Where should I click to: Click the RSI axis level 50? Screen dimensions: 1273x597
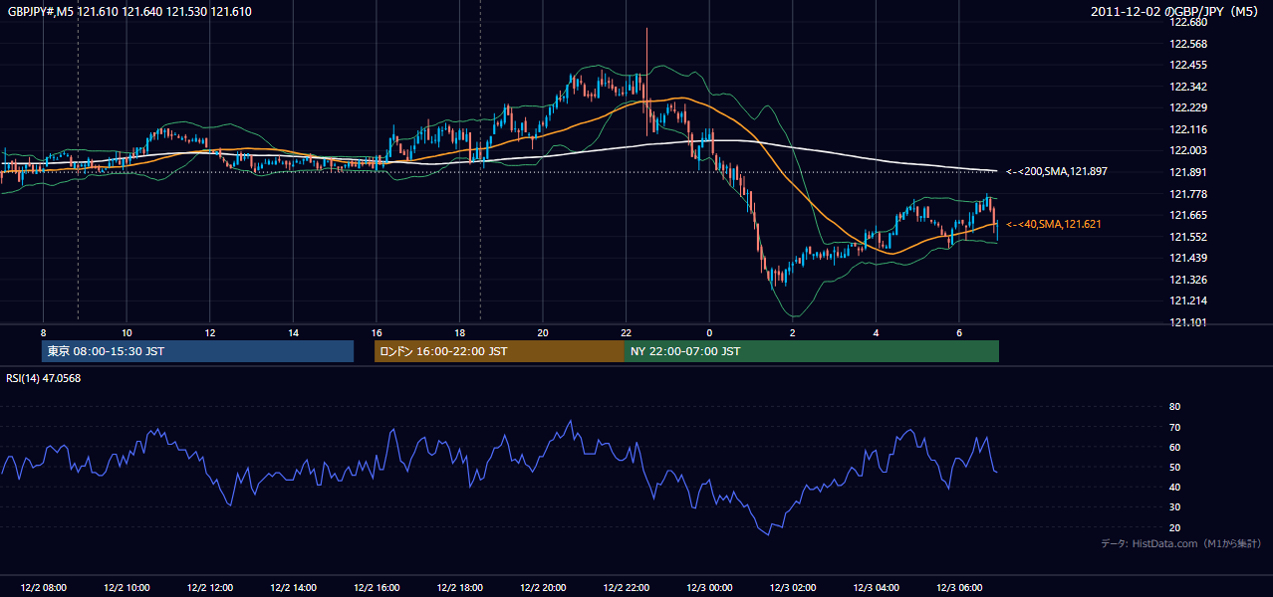click(1174, 467)
